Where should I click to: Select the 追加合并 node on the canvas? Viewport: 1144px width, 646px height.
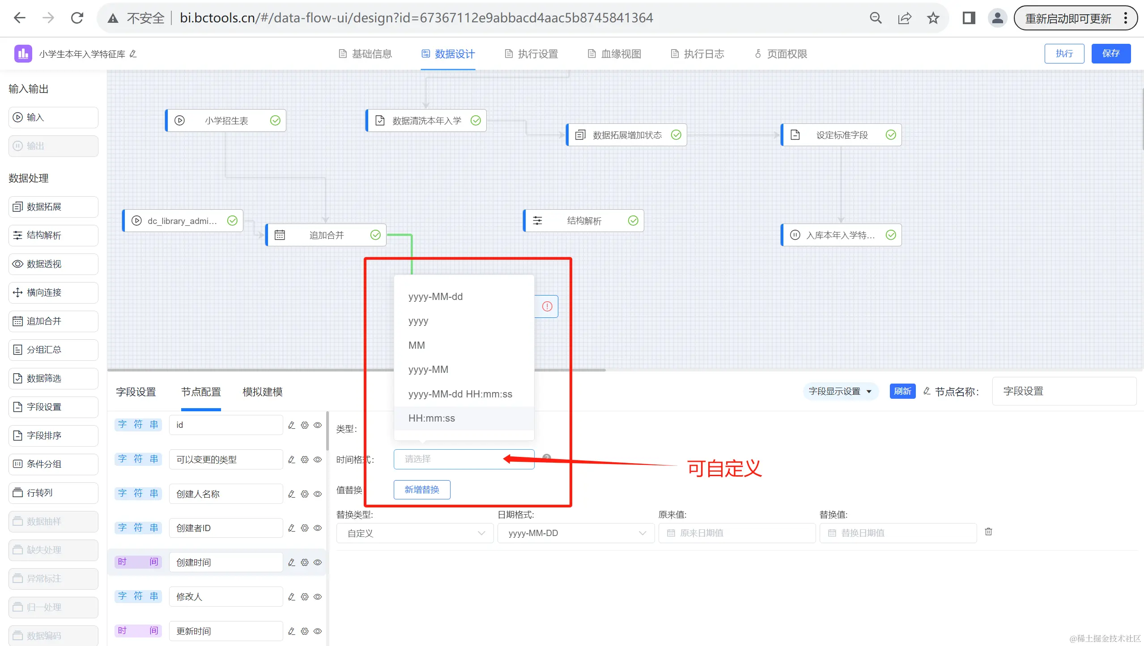coord(326,235)
